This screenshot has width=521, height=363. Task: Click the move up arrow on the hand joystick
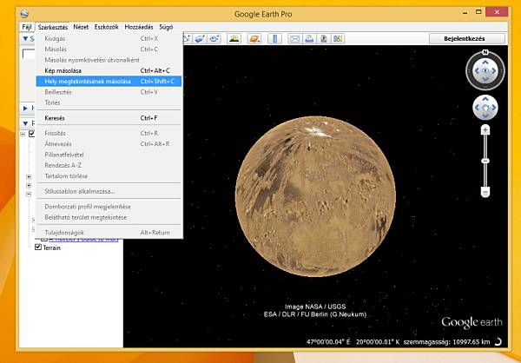[x=485, y=99]
